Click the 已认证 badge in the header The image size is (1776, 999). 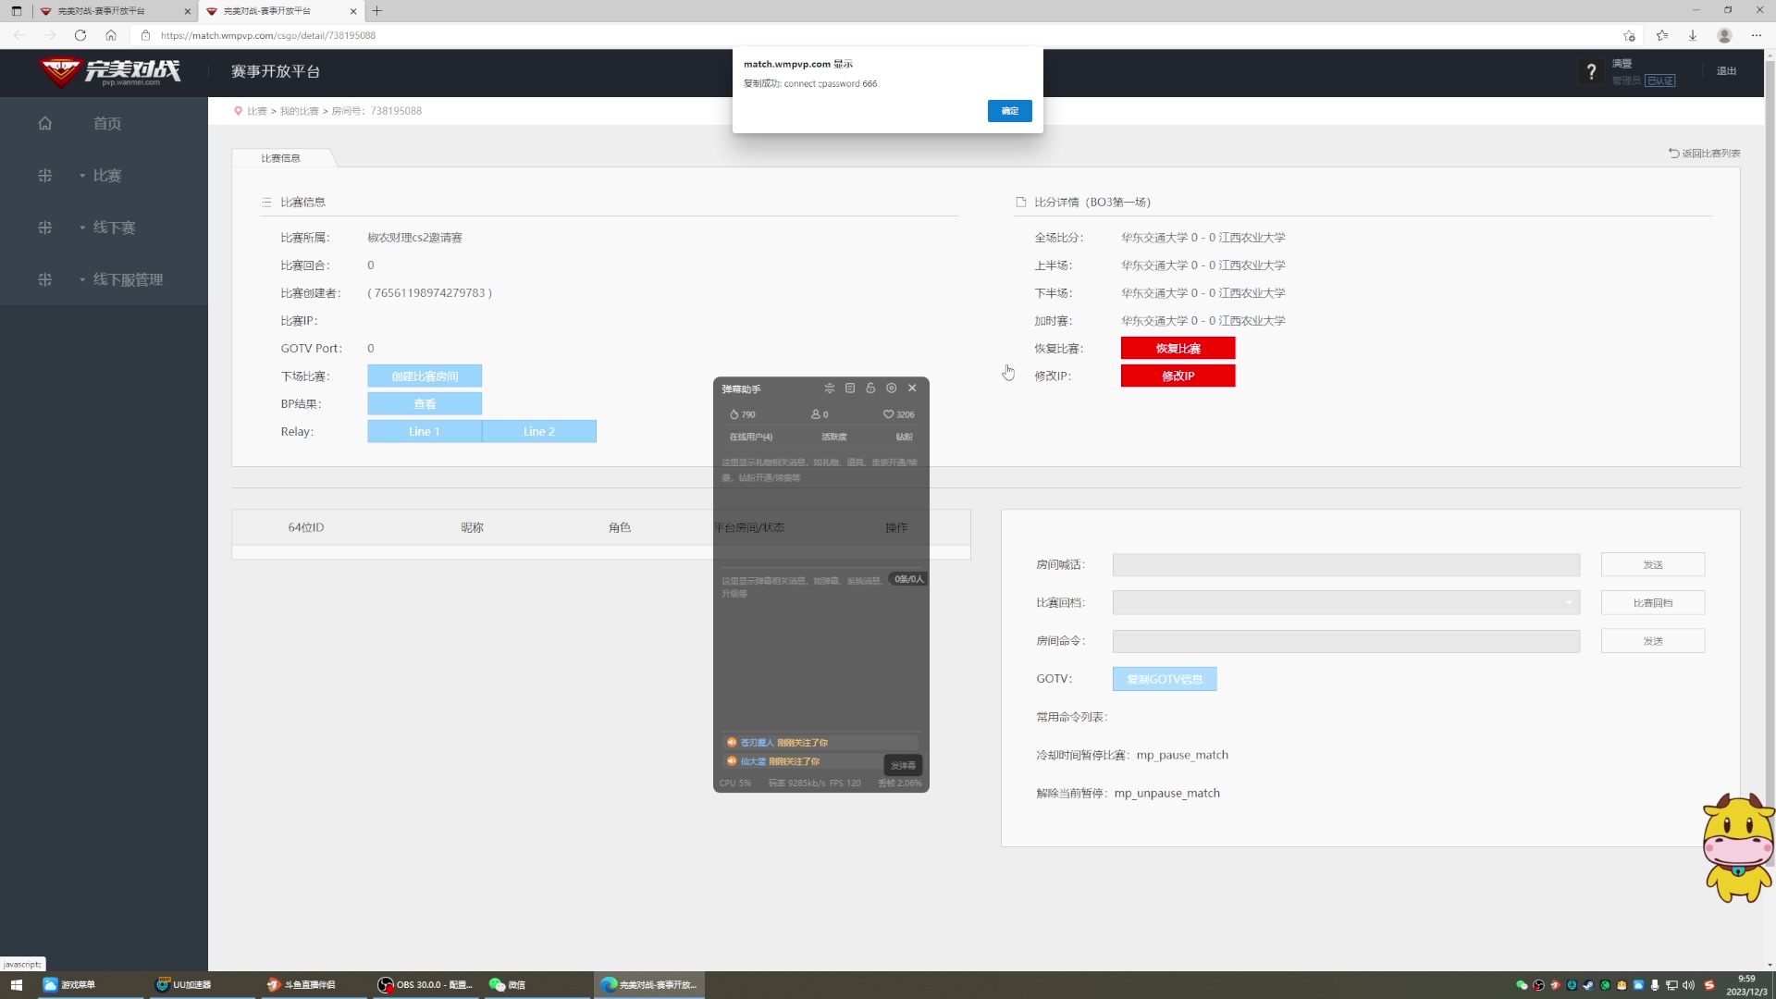click(x=1659, y=80)
